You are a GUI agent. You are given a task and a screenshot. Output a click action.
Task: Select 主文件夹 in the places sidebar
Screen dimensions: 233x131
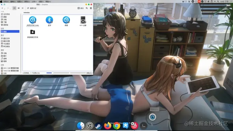(x=6, y=14)
